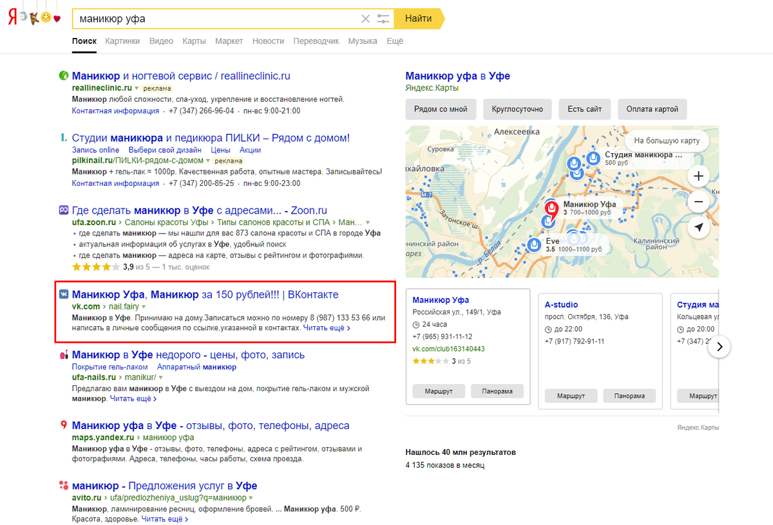
Task: Open the maps.yandex.ru red pin favicon
Action: coord(64,425)
